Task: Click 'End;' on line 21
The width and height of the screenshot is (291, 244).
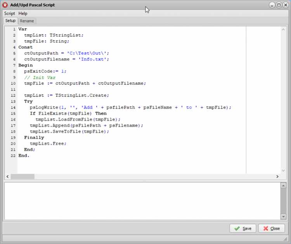Action: (x=29, y=149)
